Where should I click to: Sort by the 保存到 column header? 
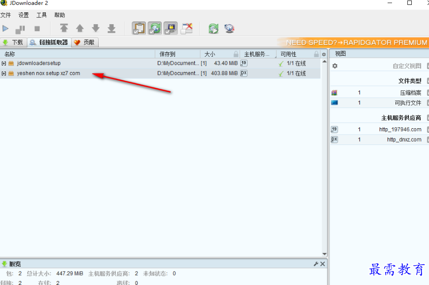178,54
